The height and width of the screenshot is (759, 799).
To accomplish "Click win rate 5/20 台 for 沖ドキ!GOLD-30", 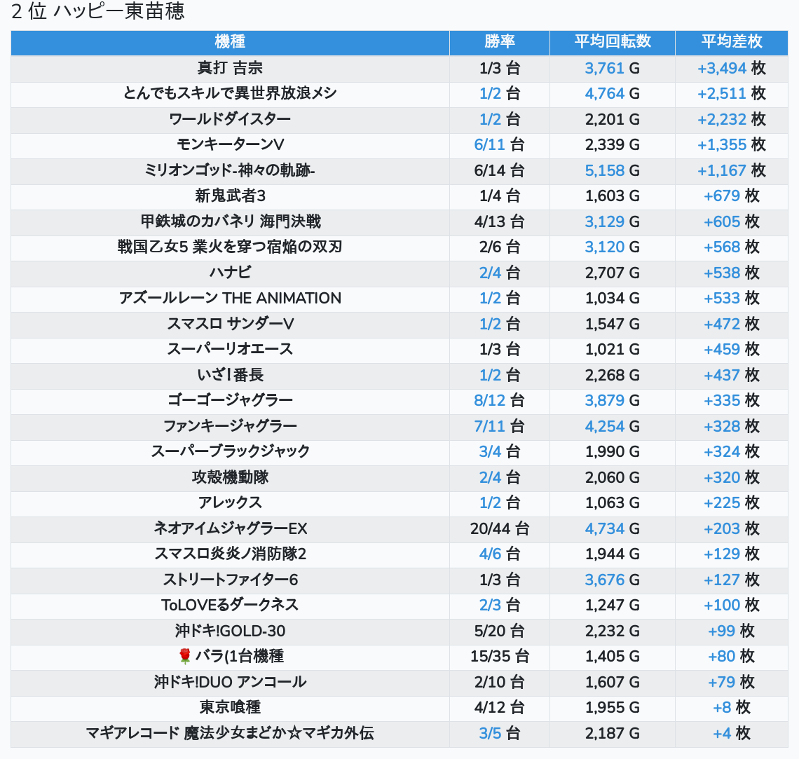I will [499, 631].
